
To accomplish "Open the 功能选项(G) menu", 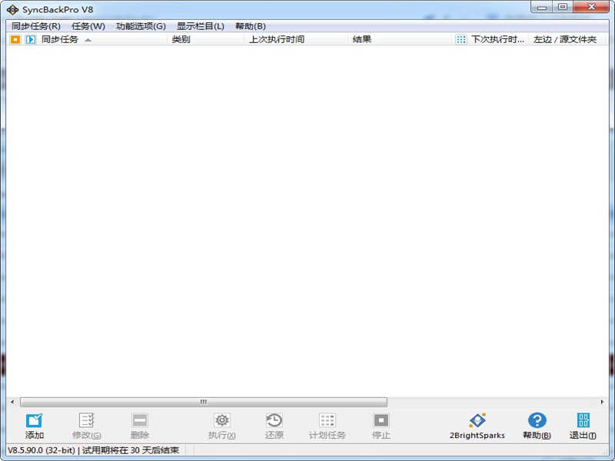I will coord(141,26).
